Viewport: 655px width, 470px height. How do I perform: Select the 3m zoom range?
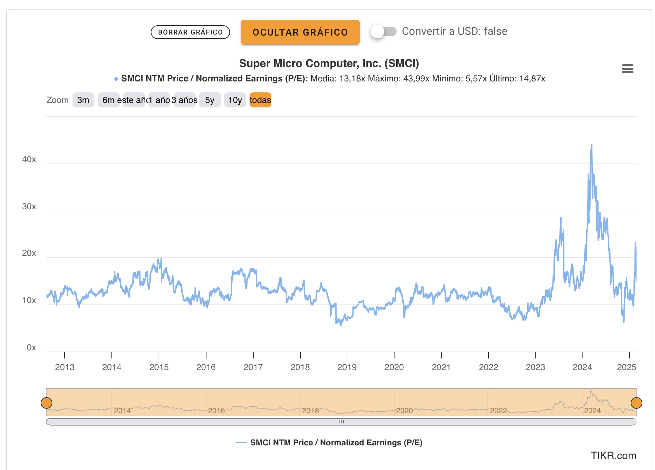(83, 100)
